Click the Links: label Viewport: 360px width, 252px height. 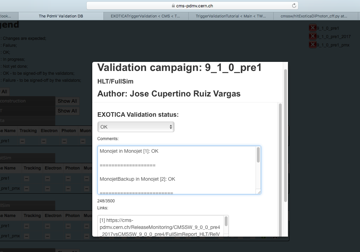103,208
